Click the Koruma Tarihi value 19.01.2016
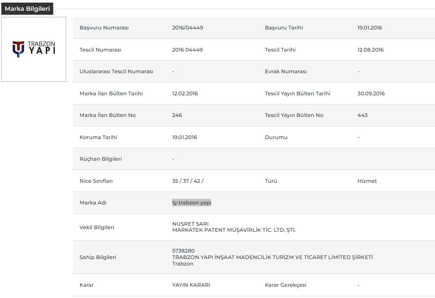Viewport: 435px width, 298px height. click(184, 137)
